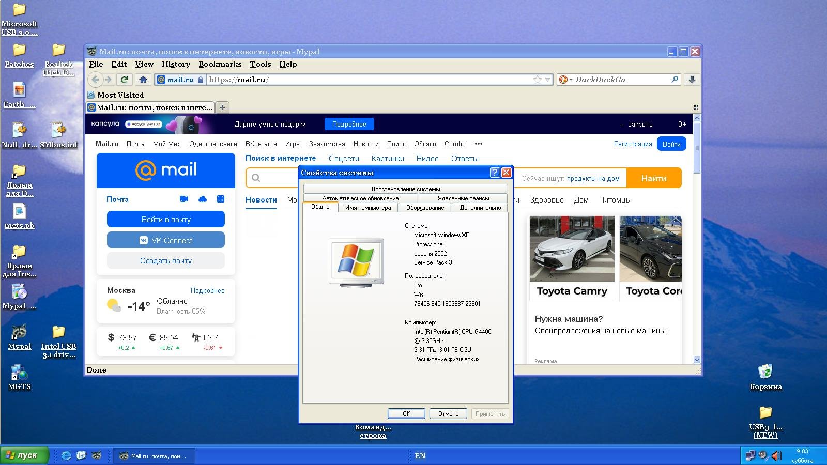Click the EN language indicator on taskbar
Viewport: 827px width, 465px height.
(420, 456)
